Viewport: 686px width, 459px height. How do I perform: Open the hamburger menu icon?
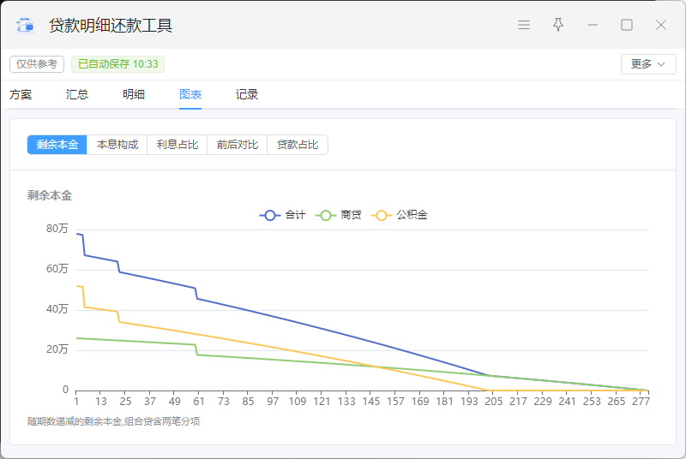pos(524,25)
